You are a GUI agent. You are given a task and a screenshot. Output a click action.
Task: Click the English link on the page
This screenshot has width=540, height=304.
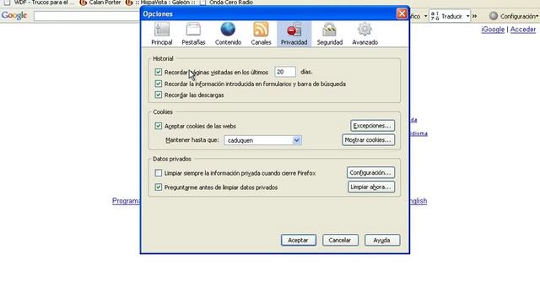(x=418, y=201)
